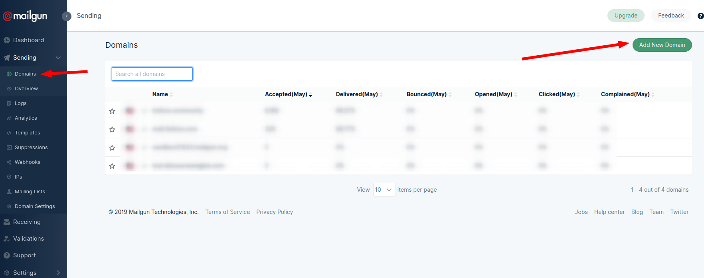This screenshot has height=278, width=704.
Task: Open Team footer link
Action: [657, 212]
